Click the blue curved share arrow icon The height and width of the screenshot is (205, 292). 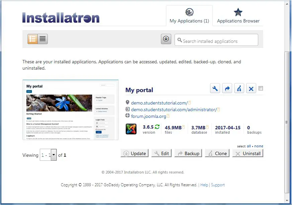coord(227,88)
